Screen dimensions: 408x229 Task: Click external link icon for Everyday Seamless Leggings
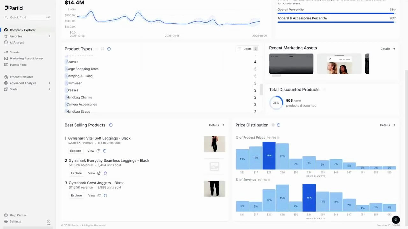[x=99, y=173]
